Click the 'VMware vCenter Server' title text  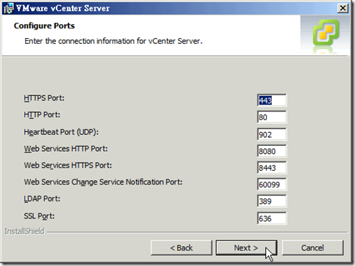63,8
